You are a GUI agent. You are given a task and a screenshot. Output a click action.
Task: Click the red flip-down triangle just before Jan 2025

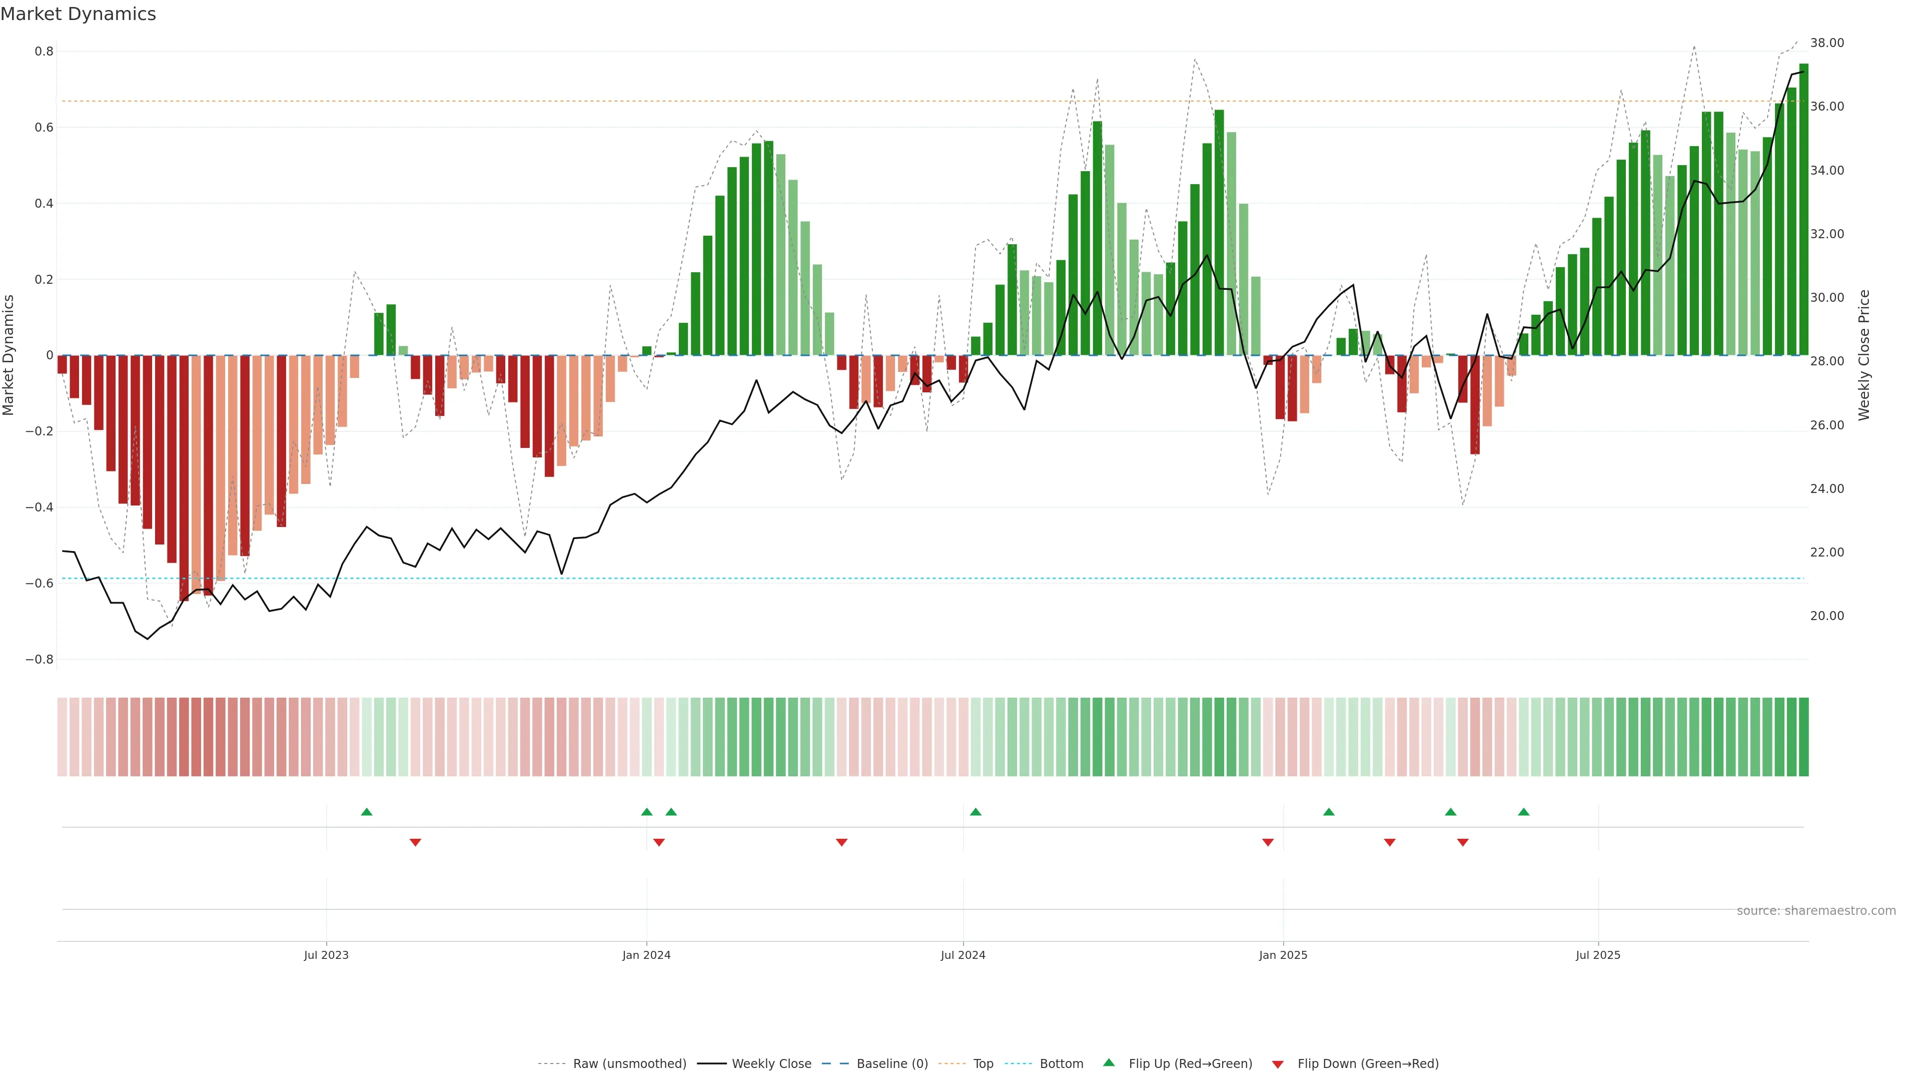(1268, 842)
